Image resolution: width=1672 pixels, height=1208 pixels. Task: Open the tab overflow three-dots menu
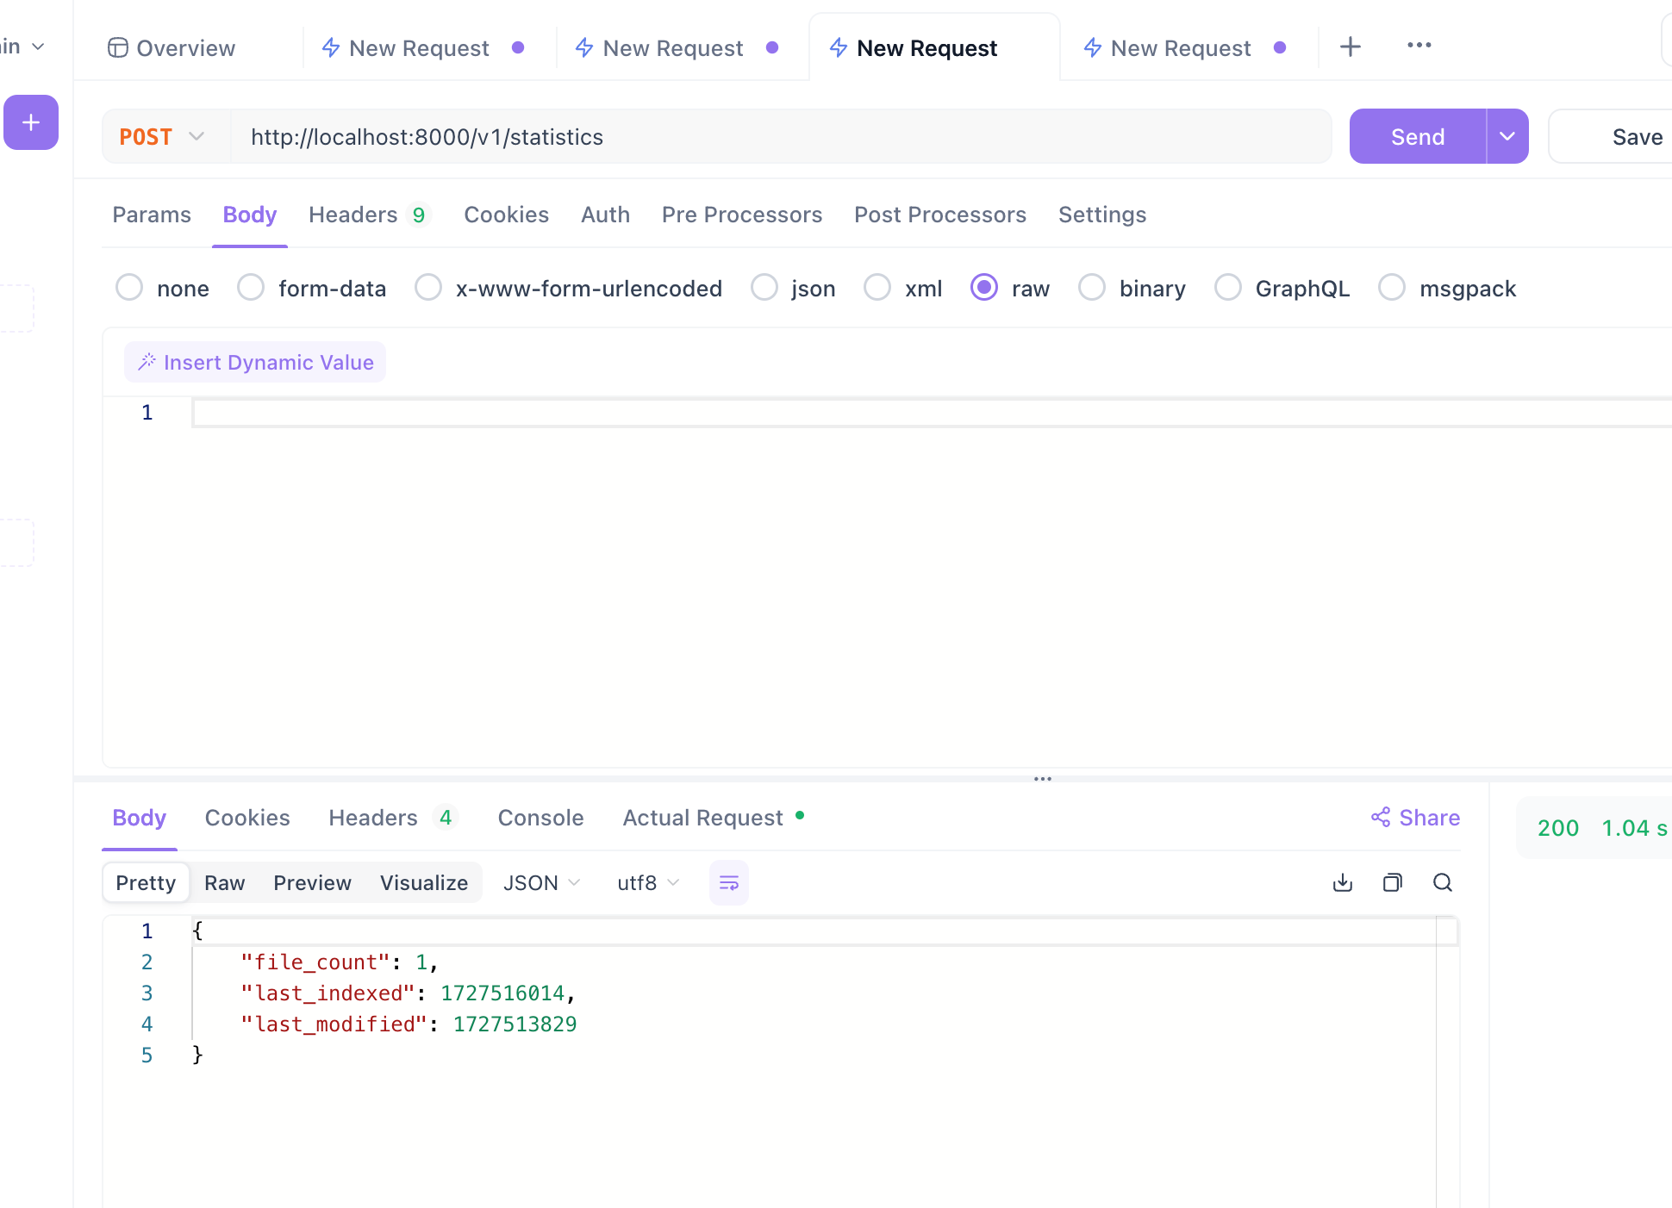pos(1419,46)
